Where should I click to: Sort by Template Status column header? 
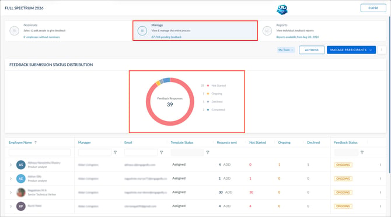pos(182,143)
